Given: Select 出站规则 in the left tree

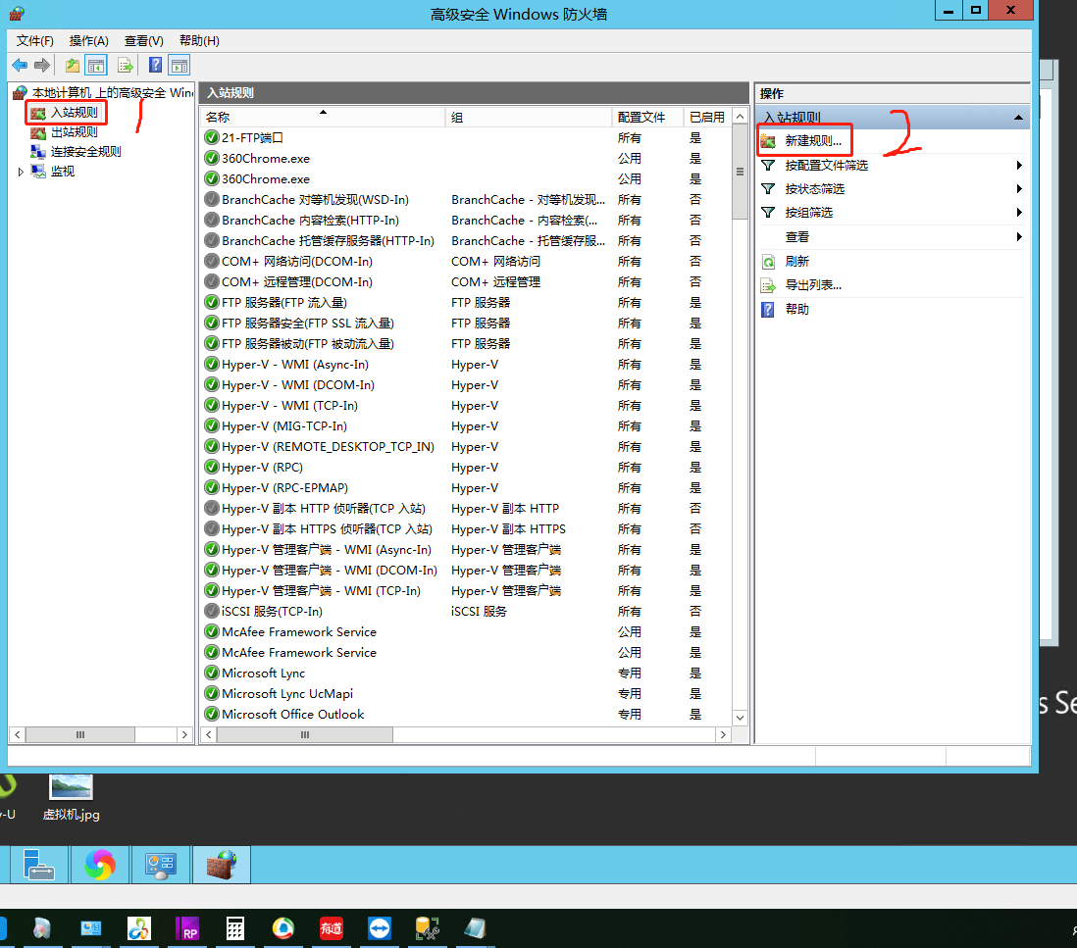Looking at the screenshot, I should coord(75,131).
